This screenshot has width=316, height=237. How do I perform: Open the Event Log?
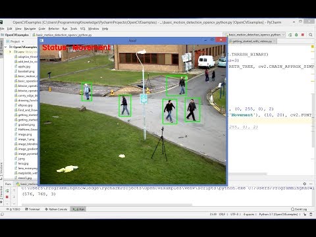coord(299,209)
